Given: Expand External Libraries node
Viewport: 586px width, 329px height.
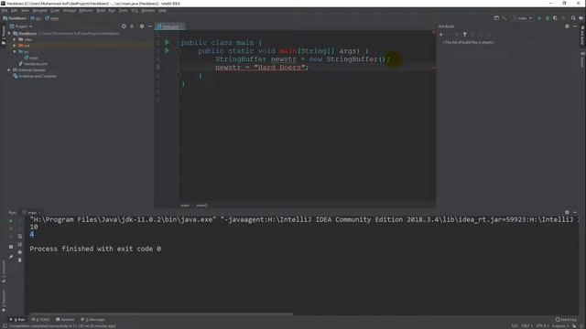Looking at the screenshot, I should pyautogui.click(x=9, y=69).
